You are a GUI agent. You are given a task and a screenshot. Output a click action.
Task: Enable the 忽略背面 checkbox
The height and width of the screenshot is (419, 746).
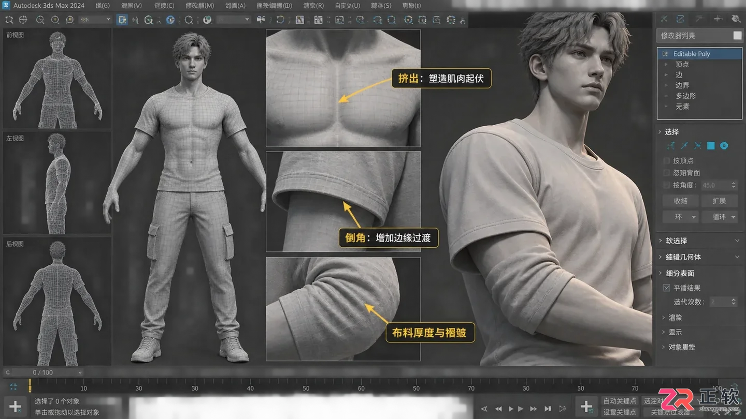667,173
